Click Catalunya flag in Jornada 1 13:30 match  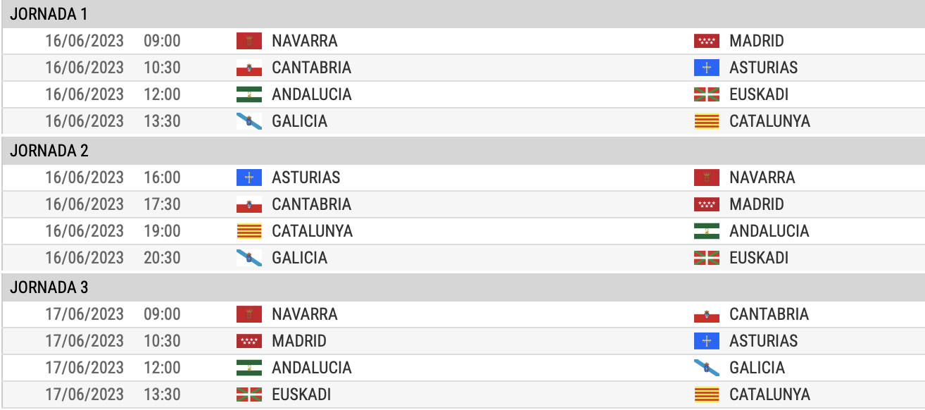[x=707, y=121]
